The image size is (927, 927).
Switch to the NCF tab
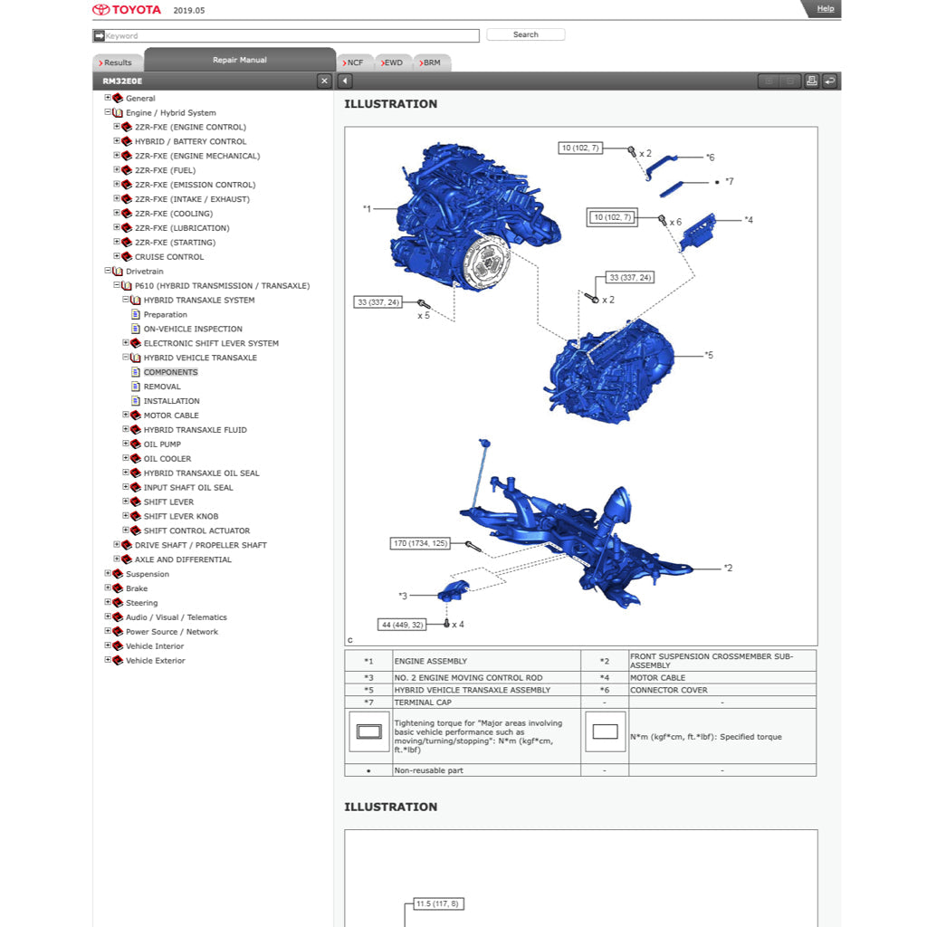click(353, 62)
